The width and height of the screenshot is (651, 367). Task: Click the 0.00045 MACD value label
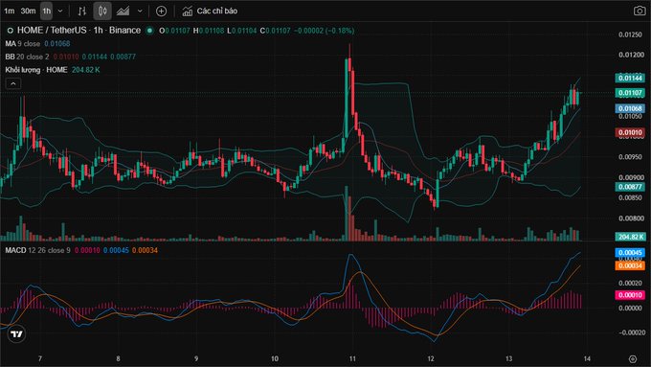pyautogui.click(x=630, y=253)
